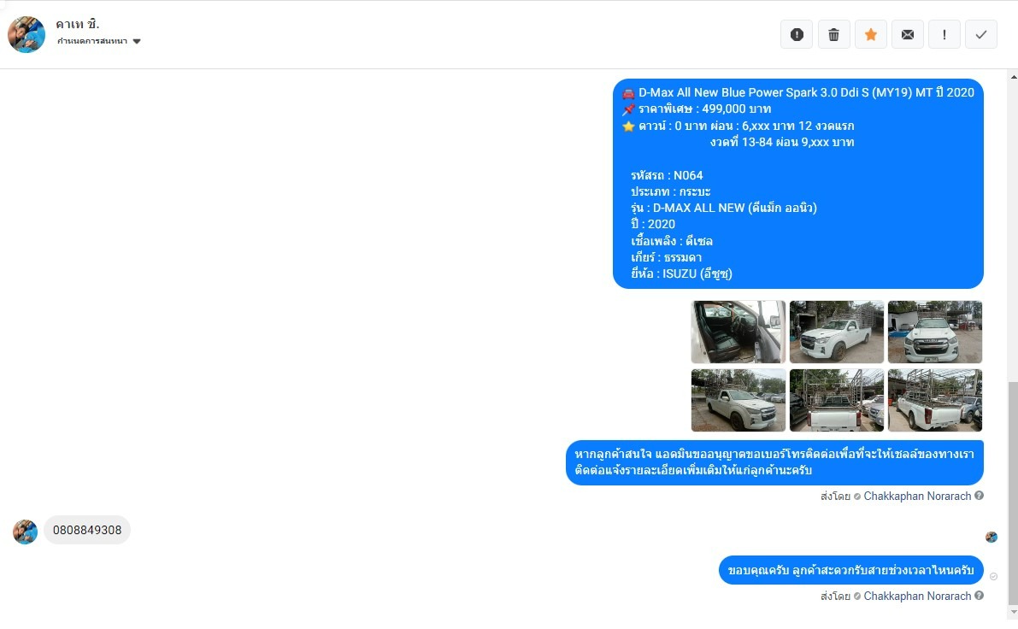The image size is (1018, 629).
Task: Open the last rear-angle pickup thumbnail
Action: 935,401
